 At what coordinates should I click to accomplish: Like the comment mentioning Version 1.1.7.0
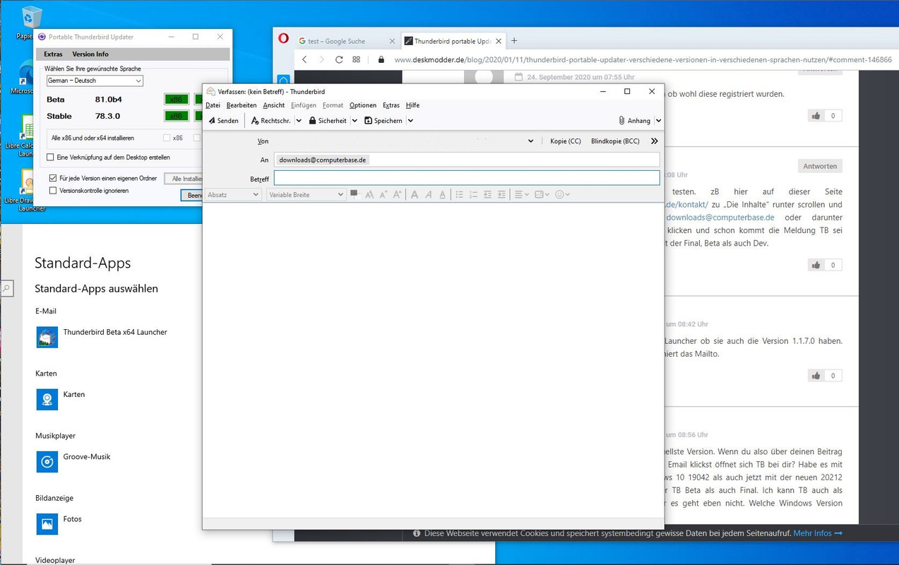(816, 376)
